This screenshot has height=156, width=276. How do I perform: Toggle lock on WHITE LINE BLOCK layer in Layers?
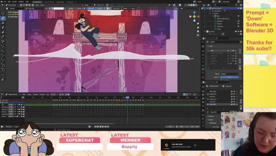[236, 53]
